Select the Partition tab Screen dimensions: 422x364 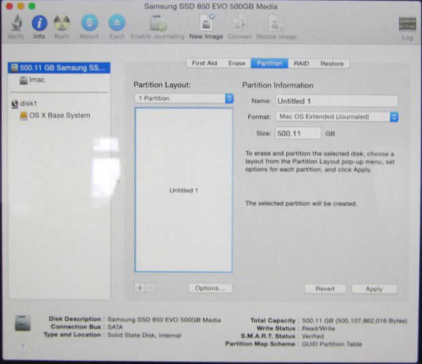click(270, 63)
